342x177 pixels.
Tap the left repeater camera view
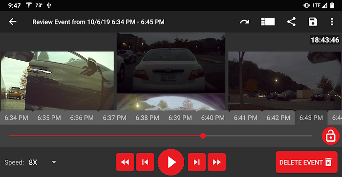coord(57,81)
